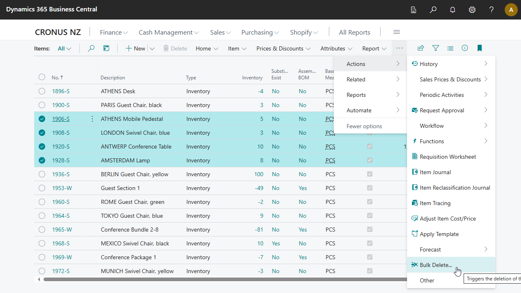Open the Items All view dropdown
This screenshot has width=521, height=293.
64,48
